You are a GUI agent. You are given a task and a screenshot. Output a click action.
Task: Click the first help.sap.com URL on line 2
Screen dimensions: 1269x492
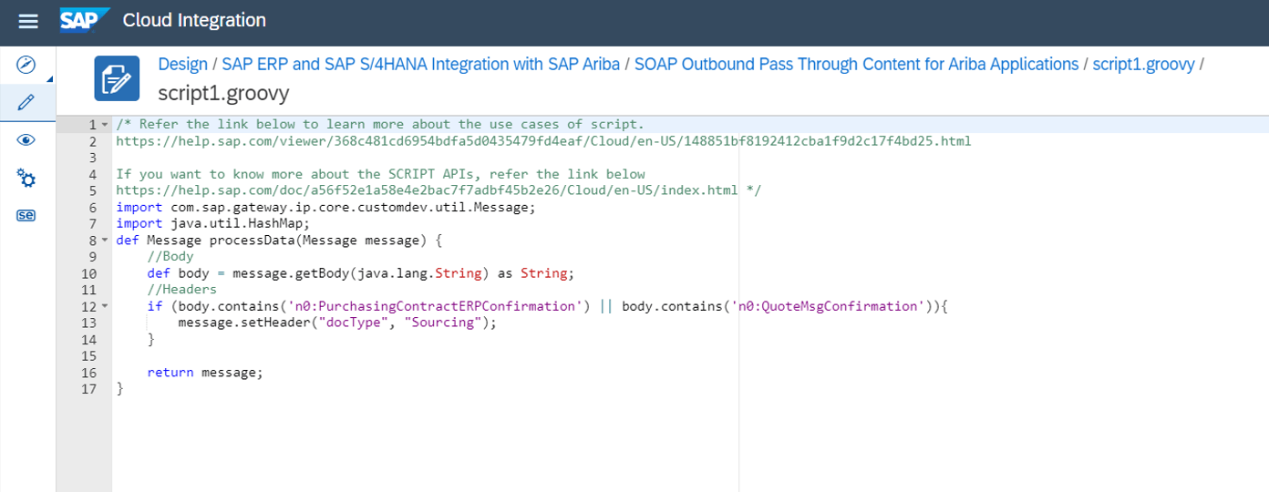[543, 141]
